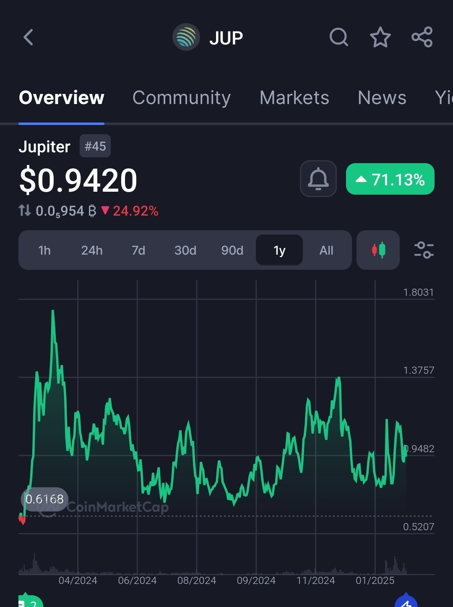The image size is (453, 607).
Task: Select the 90d chart range
Action: point(232,250)
